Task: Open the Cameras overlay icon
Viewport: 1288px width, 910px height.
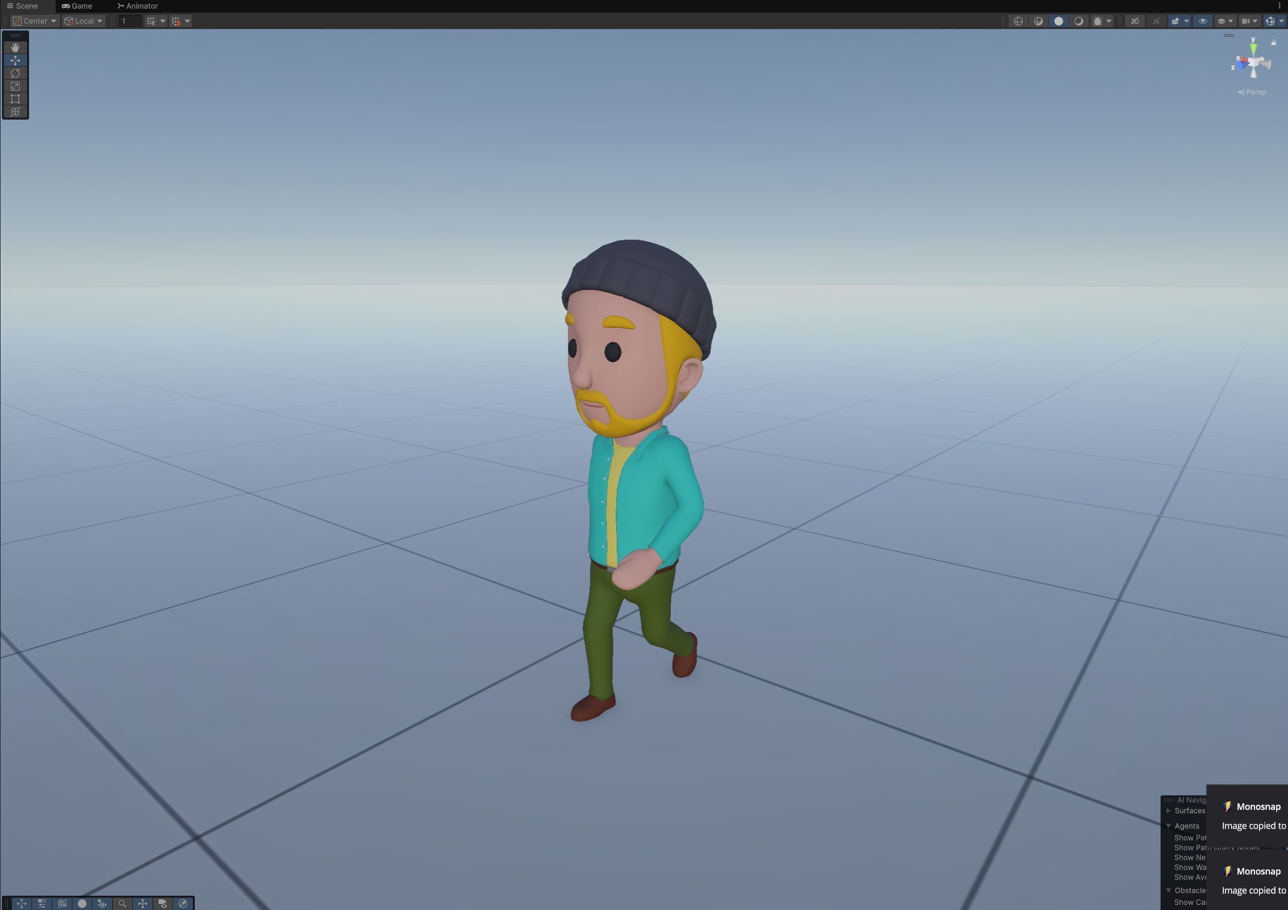Action: click(163, 903)
